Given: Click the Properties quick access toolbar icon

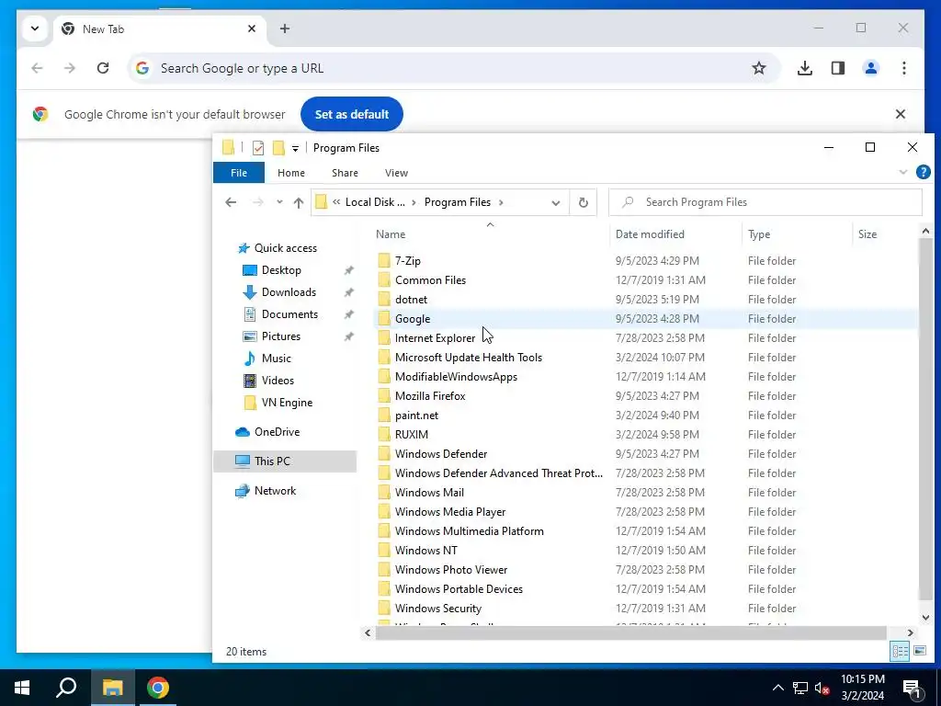Looking at the screenshot, I should 258,148.
